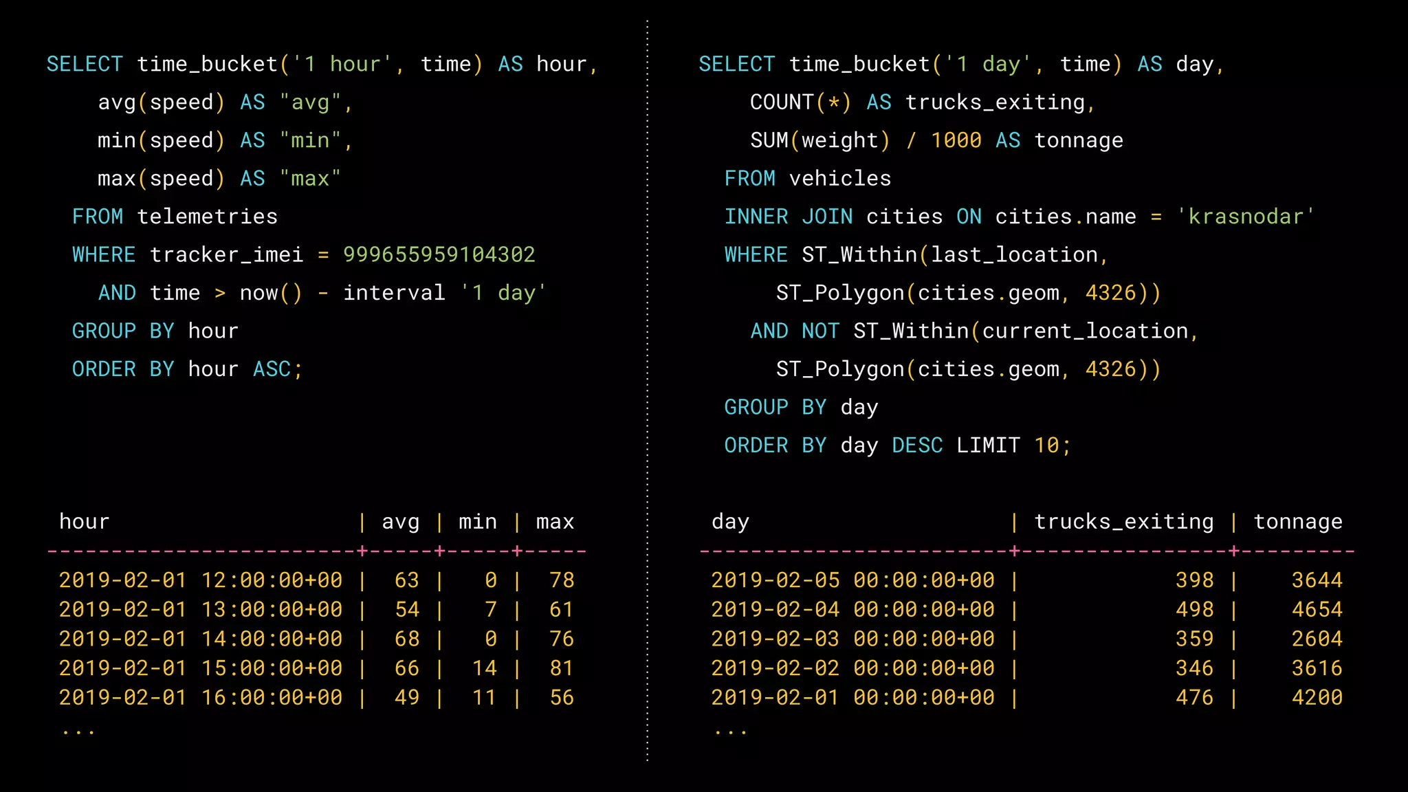Click max speed value 81

pos(561,668)
